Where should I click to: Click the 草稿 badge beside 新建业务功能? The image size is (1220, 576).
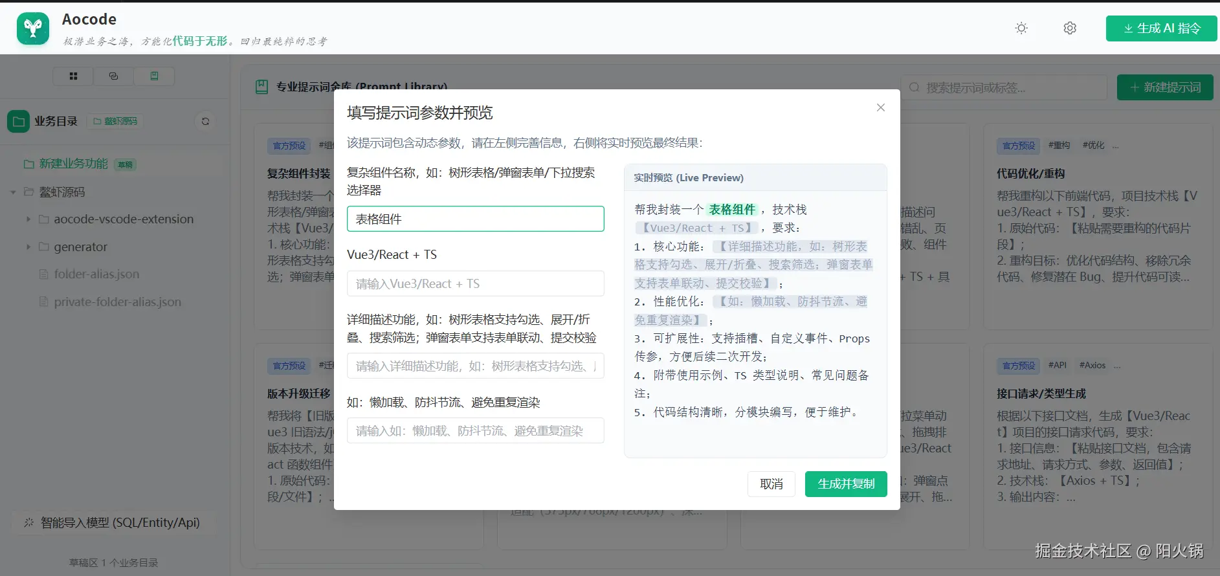pyautogui.click(x=126, y=164)
